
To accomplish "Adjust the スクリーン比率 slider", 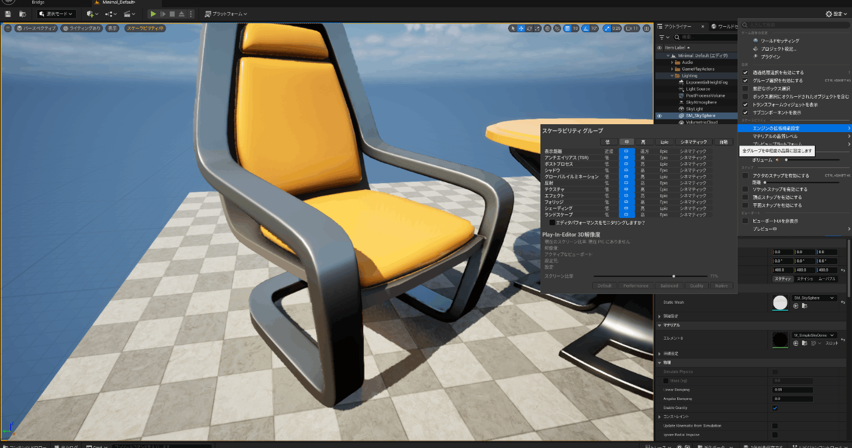I will pos(651,276).
